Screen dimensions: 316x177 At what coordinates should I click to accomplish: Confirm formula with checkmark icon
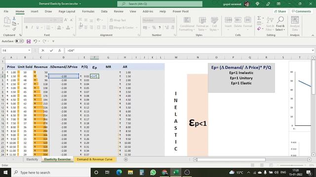[51, 51]
